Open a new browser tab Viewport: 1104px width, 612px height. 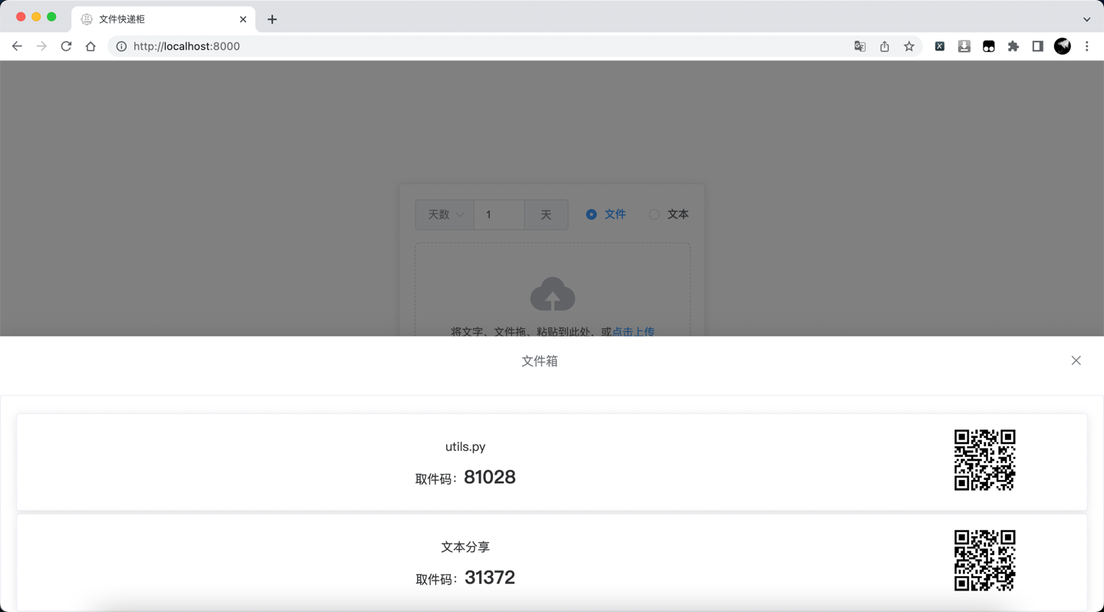(x=271, y=18)
